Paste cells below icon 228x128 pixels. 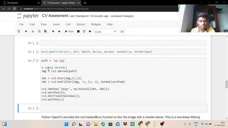[46, 32]
